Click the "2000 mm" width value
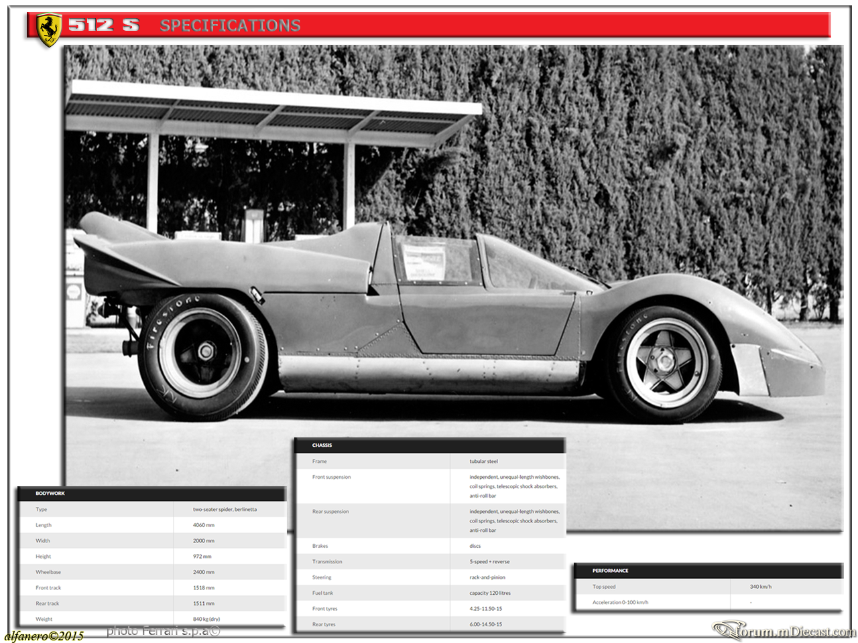The height and width of the screenshot is (643, 858). tap(204, 541)
